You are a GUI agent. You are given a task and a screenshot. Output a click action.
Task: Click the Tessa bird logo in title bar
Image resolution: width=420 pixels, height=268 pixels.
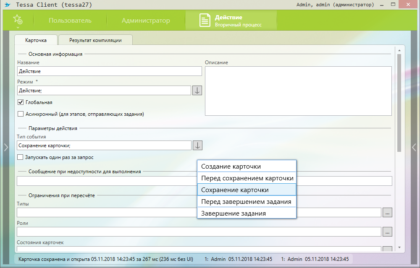[x=7, y=5]
